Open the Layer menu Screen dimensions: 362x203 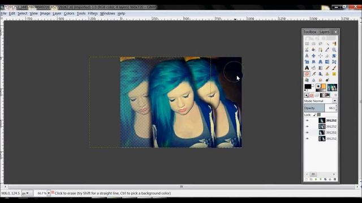57,14
